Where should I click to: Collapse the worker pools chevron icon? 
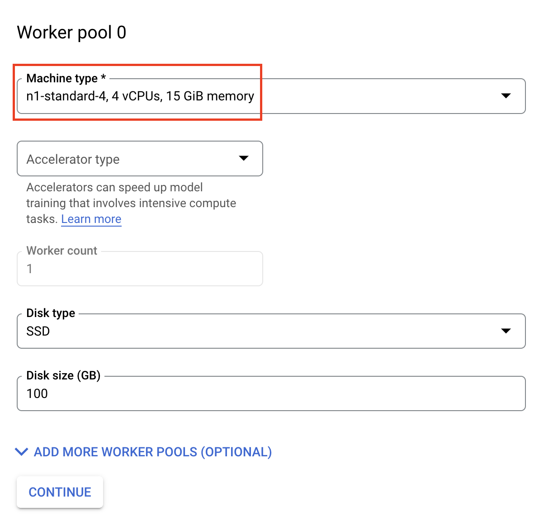tap(21, 452)
